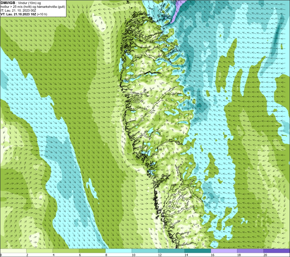The height and width of the screenshot is (257, 290).
Task: Click the 12–14 m/s legend color swatch
Action: tap(171, 251)
